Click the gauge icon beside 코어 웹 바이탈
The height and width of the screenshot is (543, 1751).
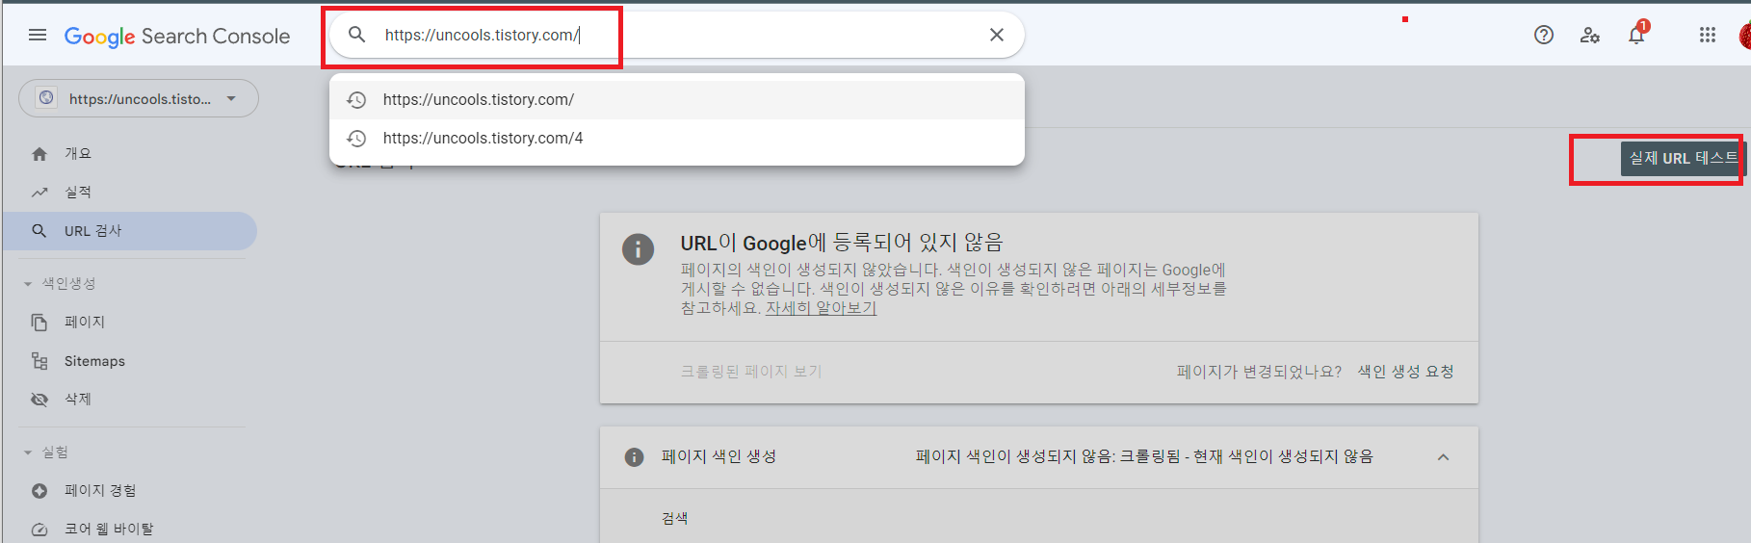(39, 530)
